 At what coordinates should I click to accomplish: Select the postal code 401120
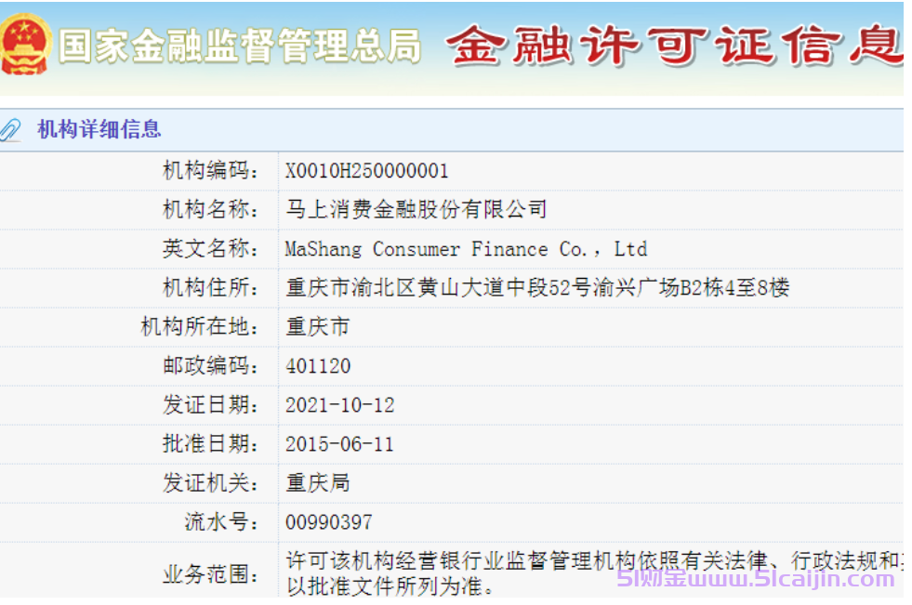point(317,365)
